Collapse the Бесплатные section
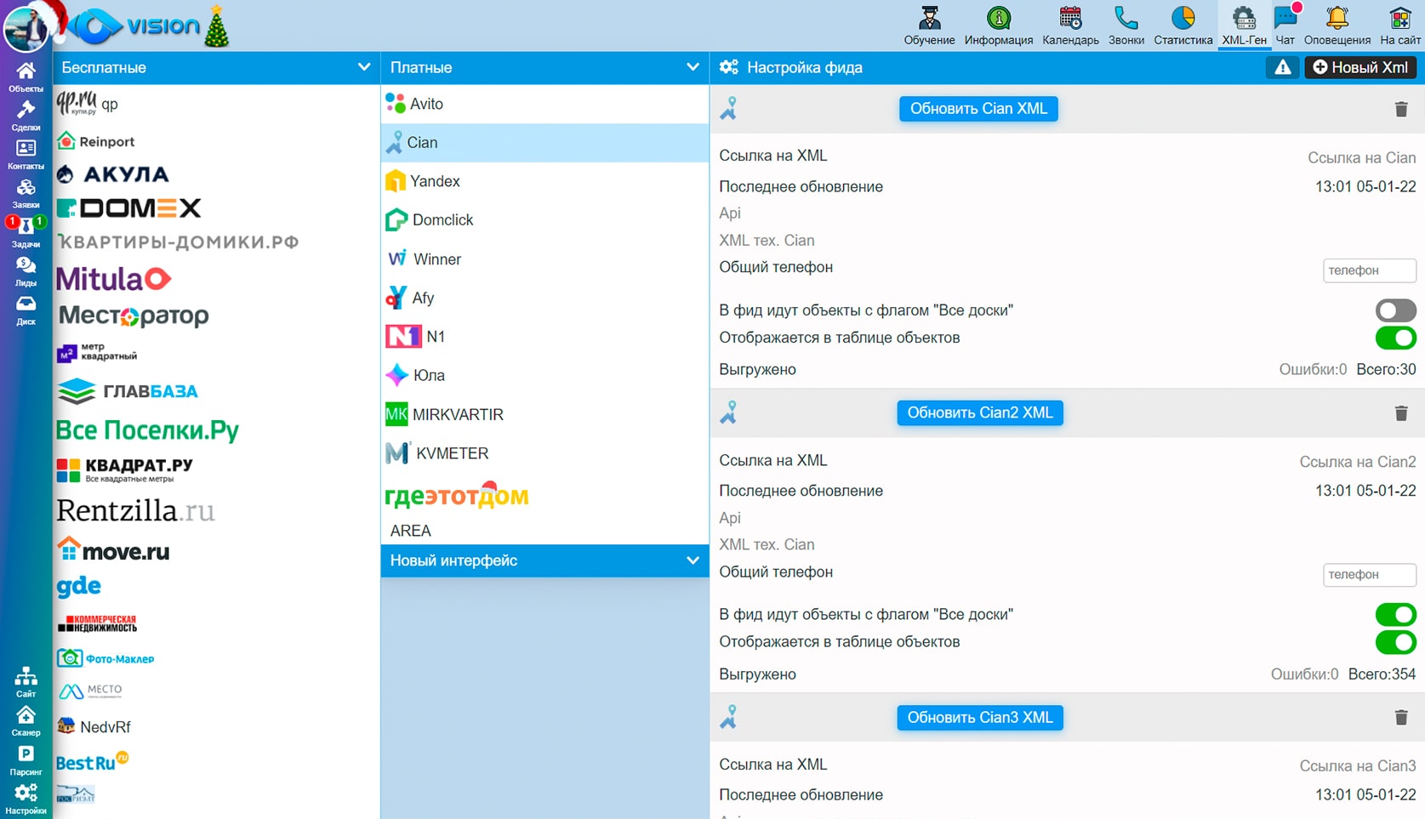Image resolution: width=1425 pixels, height=819 pixels. tap(363, 67)
